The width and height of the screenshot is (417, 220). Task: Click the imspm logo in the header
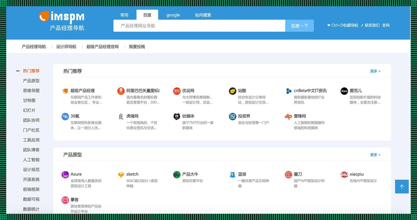62,20
